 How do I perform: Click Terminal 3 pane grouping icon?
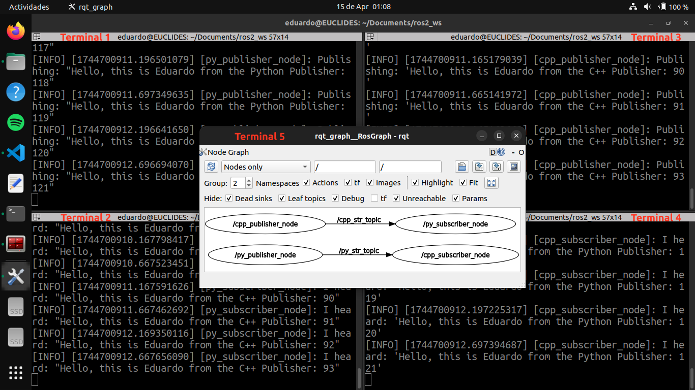(370, 37)
